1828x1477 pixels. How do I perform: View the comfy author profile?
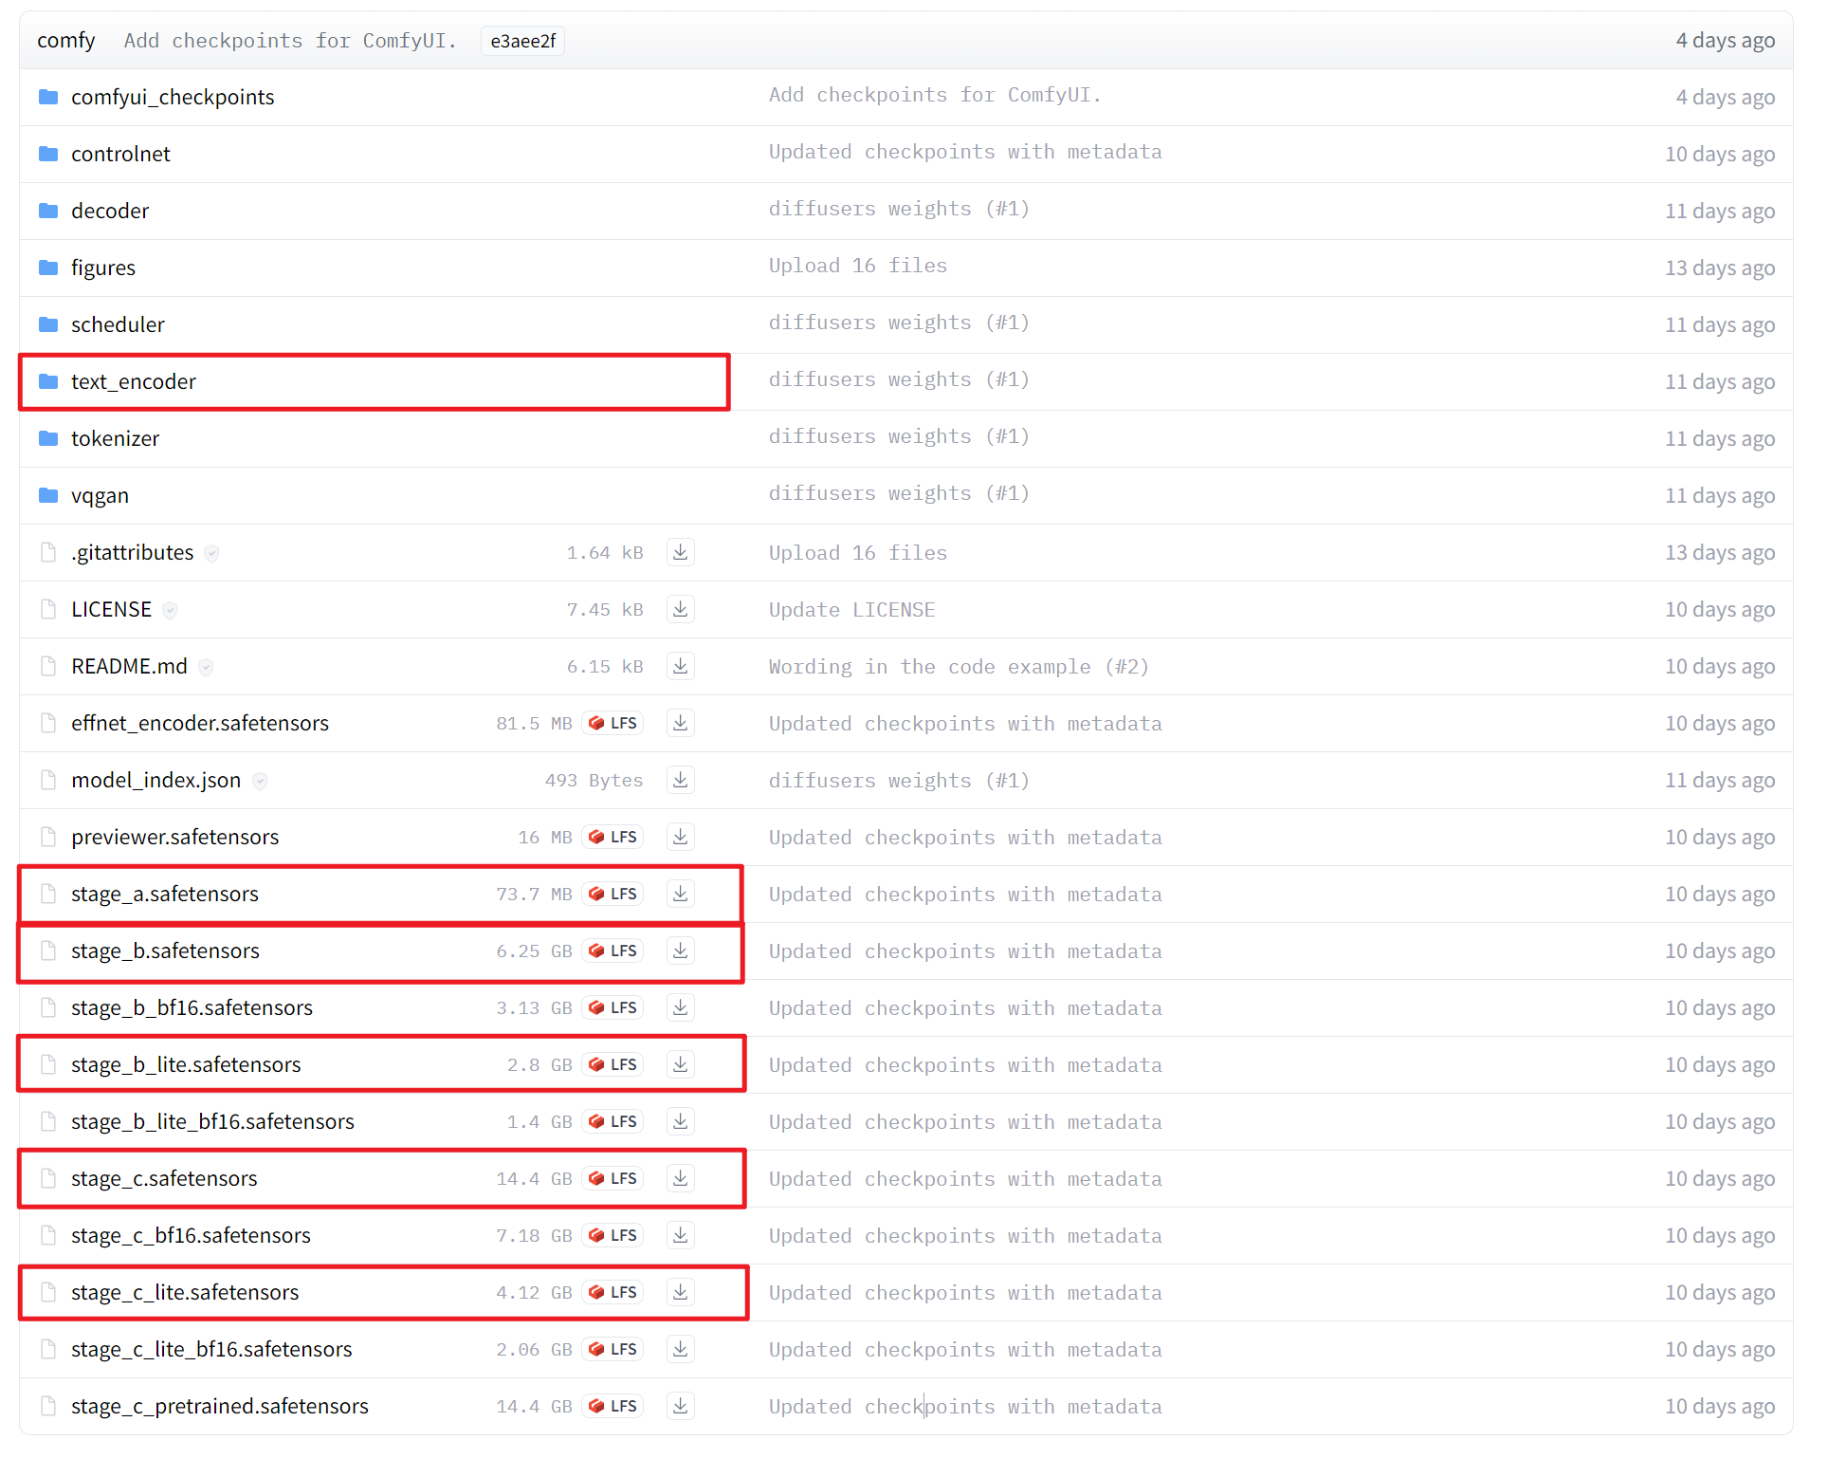pyautogui.click(x=66, y=40)
